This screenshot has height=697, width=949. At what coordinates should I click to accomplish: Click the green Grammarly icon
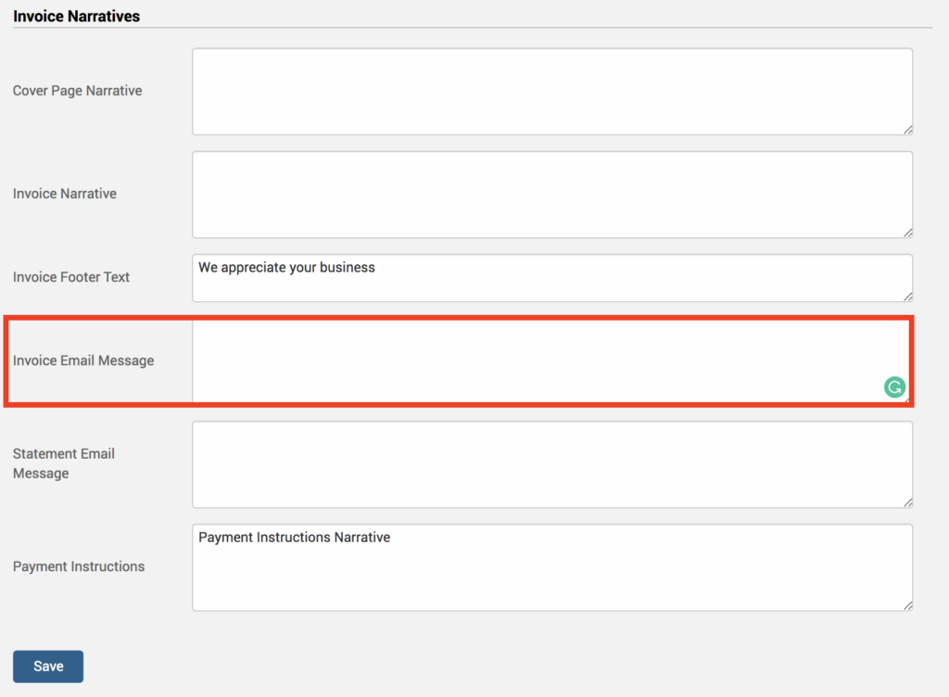(894, 387)
